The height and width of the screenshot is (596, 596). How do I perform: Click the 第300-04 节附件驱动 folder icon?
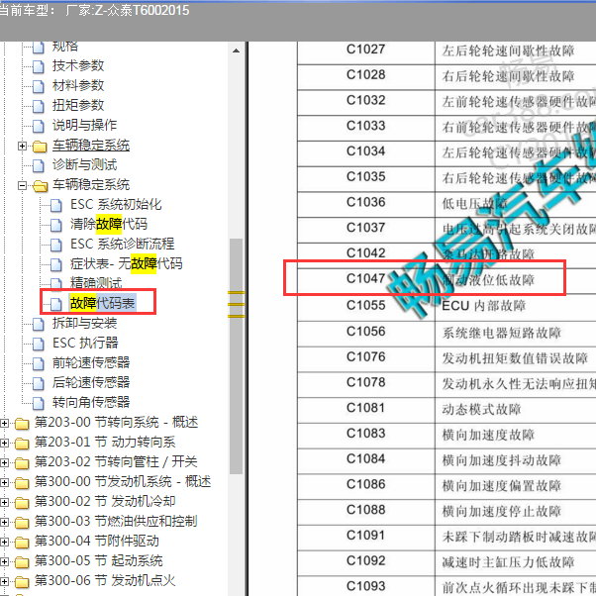pos(22,542)
